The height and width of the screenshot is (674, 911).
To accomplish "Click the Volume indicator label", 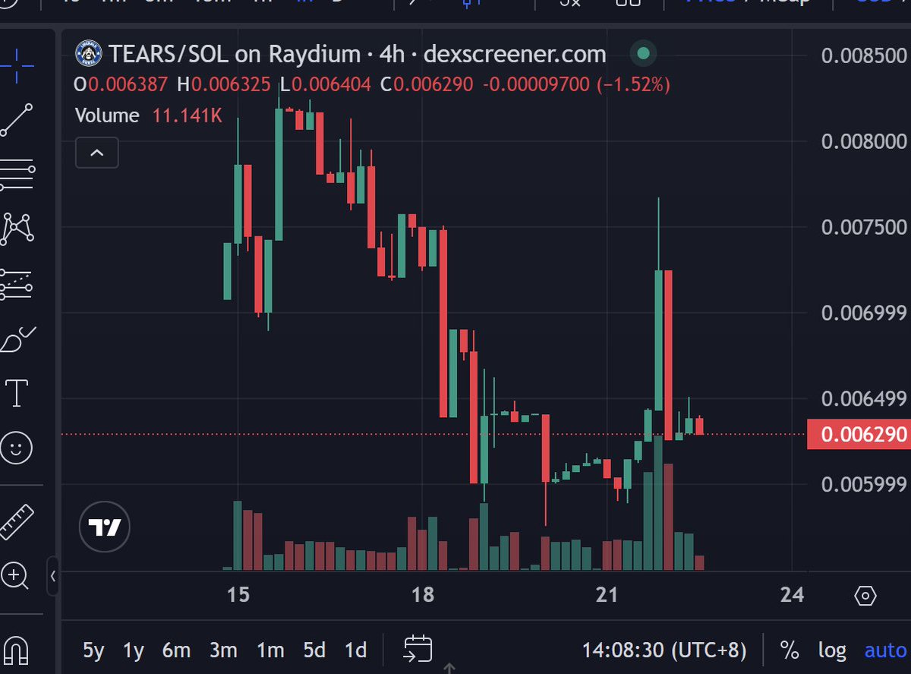I will click(x=107, y=115).
